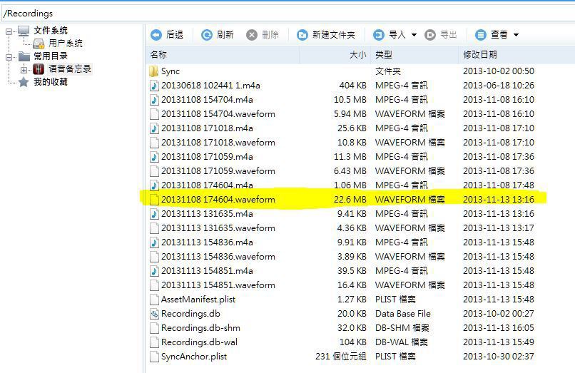Click the 22.6 MB size cell
The width and height of the screenshot is (575, 373).
(350, 200)
